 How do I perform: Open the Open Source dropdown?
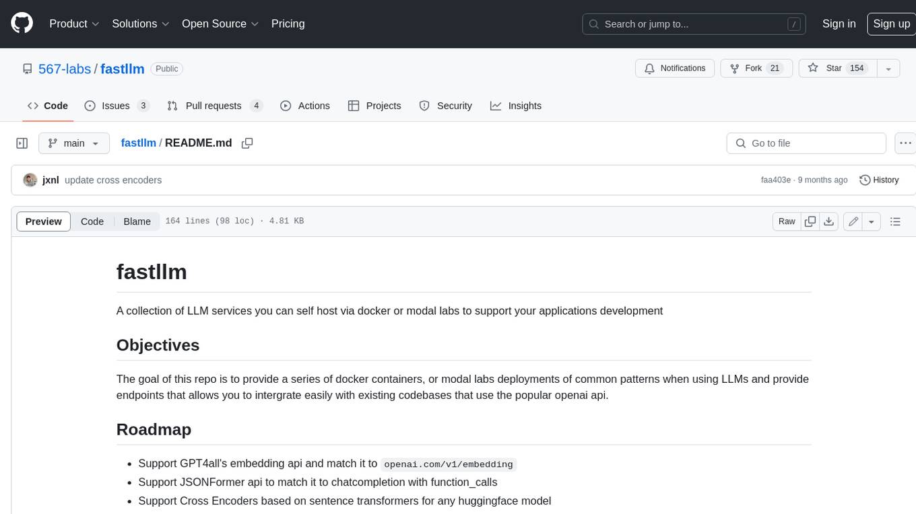click(220, 24)
